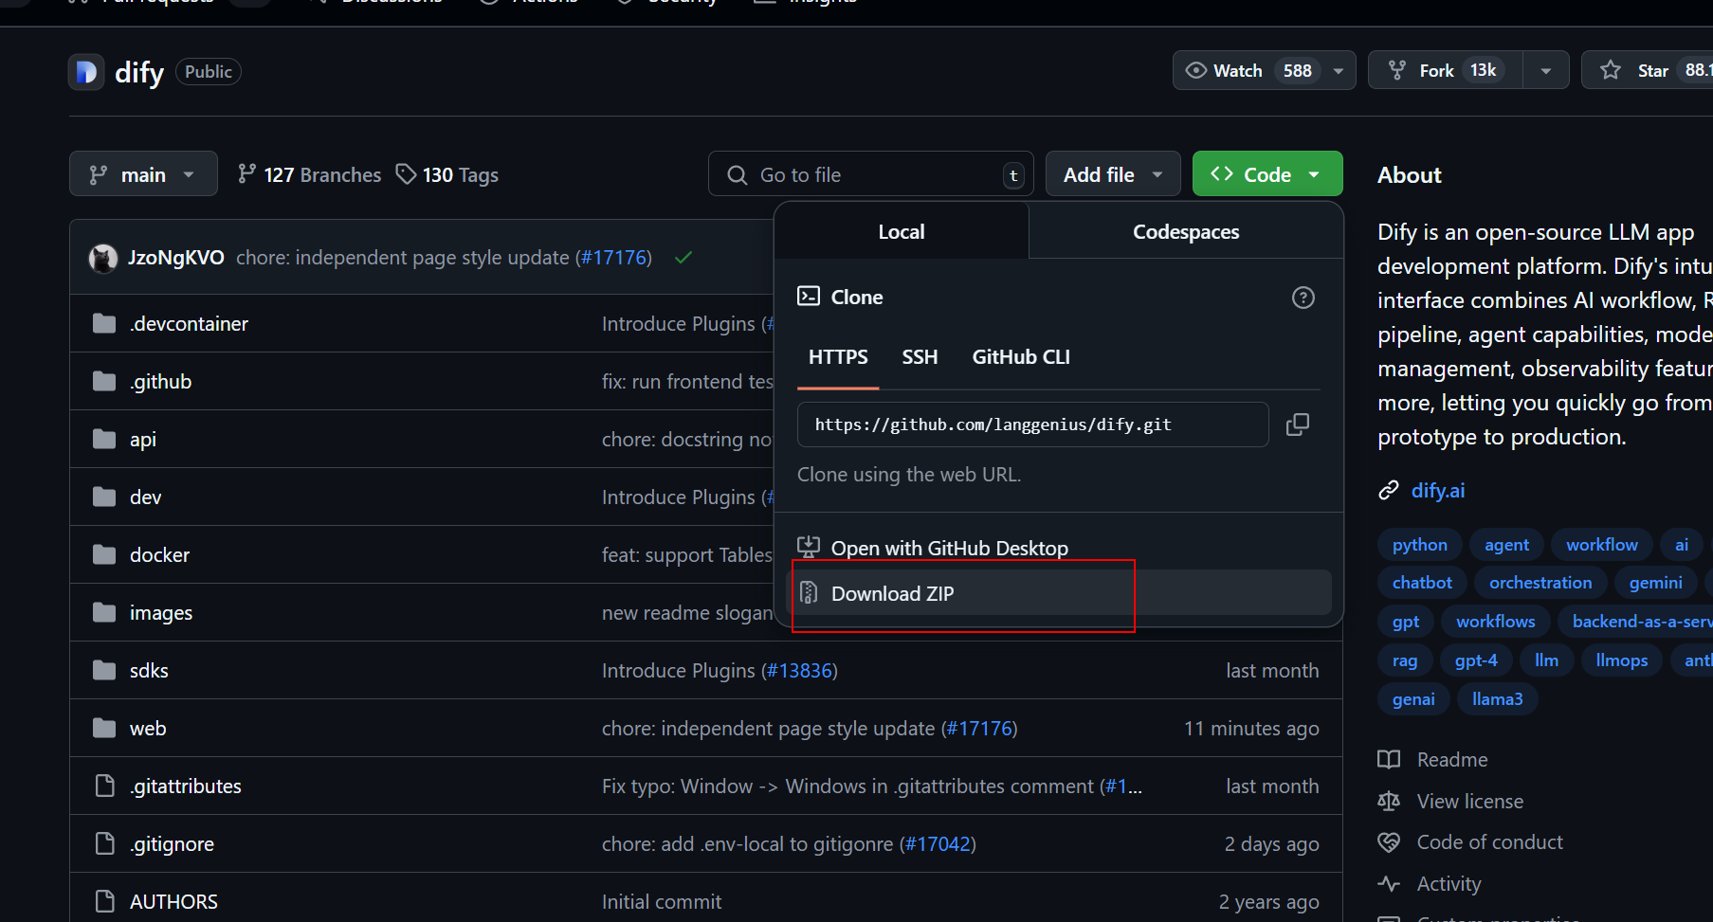Click the agent topic tag

coord(1506,545)
